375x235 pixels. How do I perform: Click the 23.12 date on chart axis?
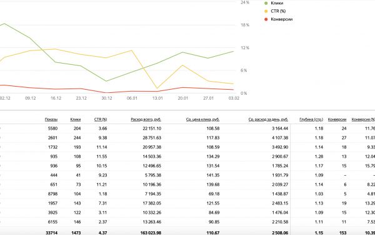click(x=81, y=98)
